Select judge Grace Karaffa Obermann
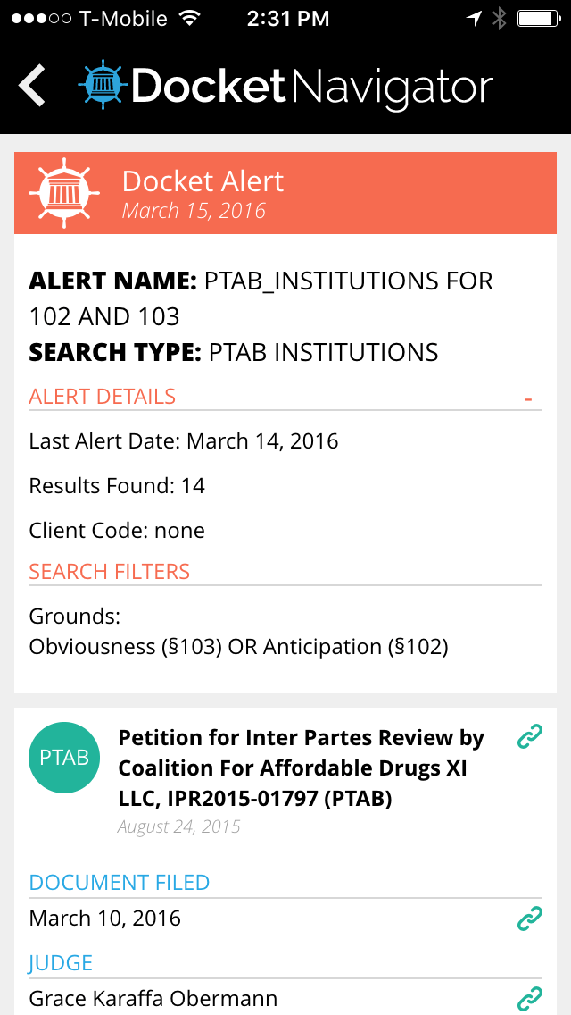 (153, 998)
